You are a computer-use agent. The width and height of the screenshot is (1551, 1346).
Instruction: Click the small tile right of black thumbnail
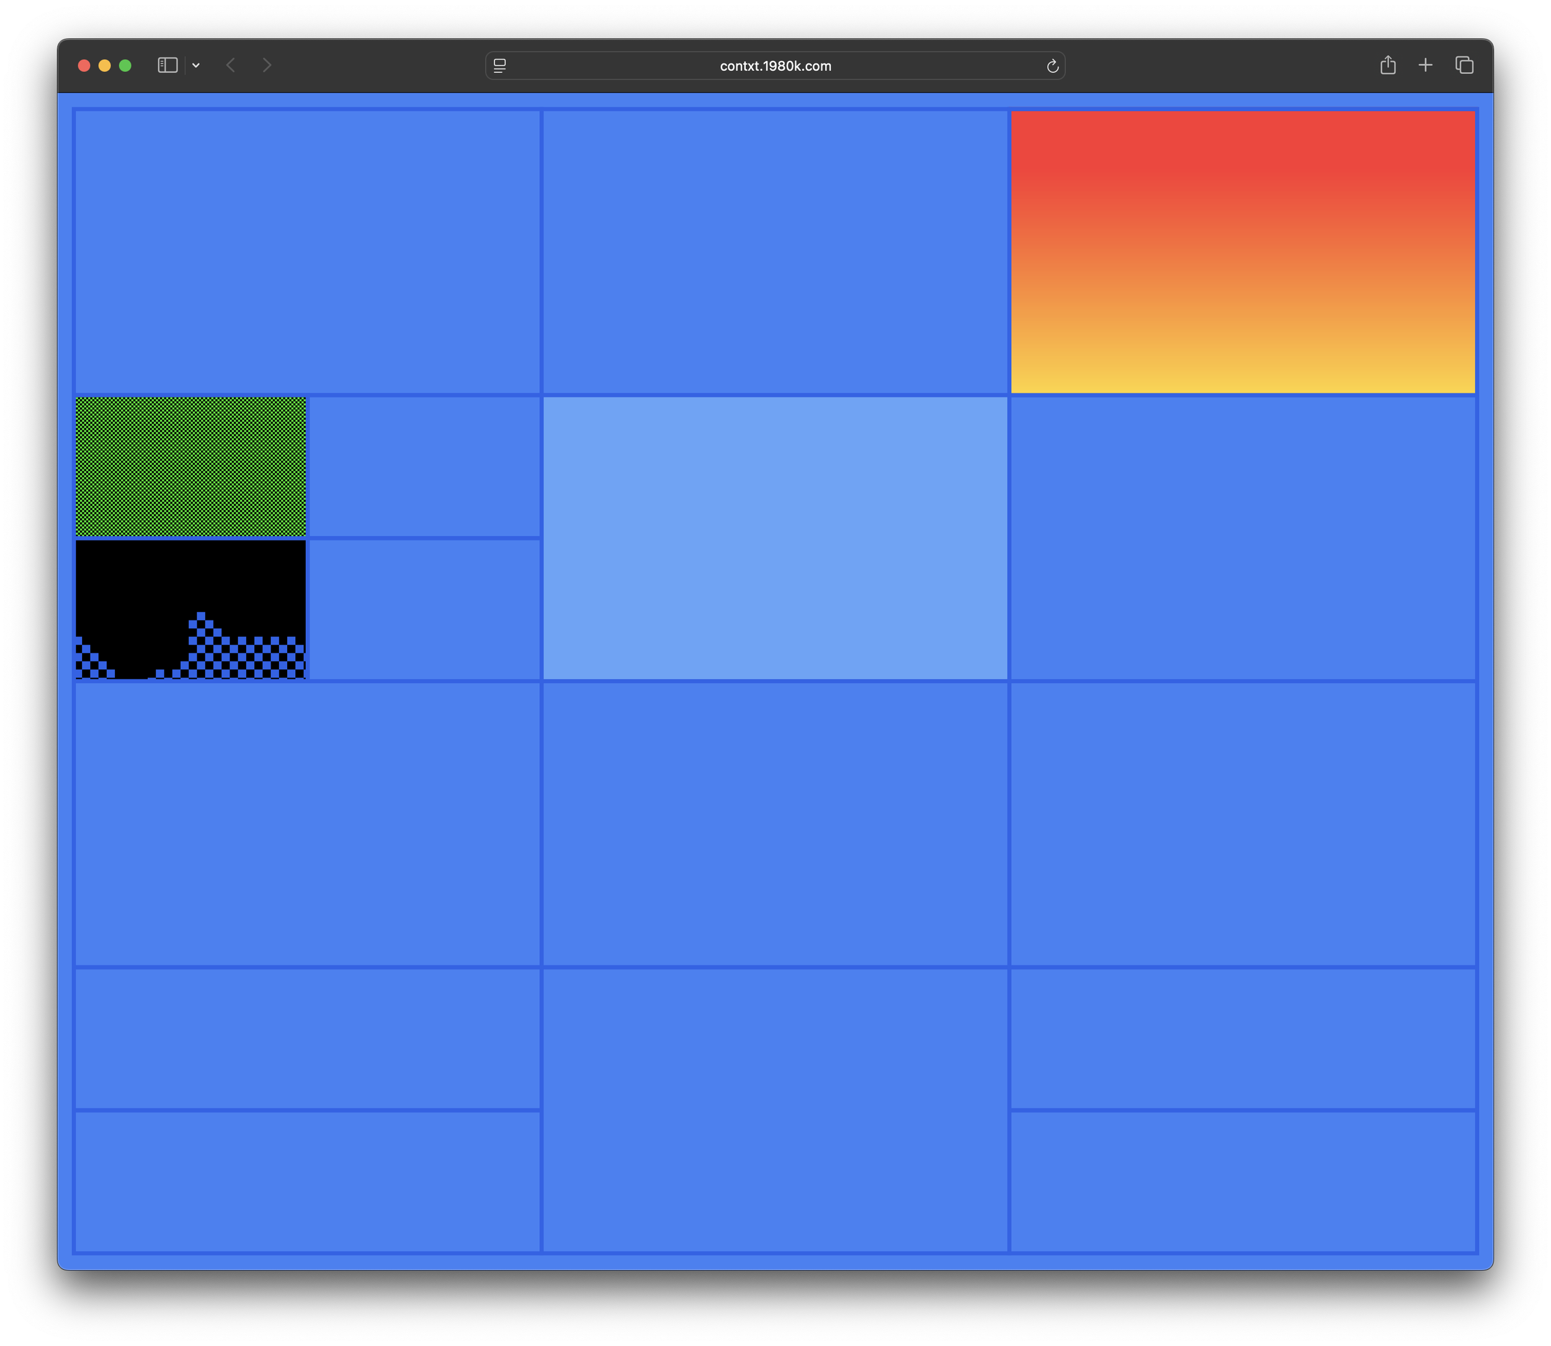[424, 609]
